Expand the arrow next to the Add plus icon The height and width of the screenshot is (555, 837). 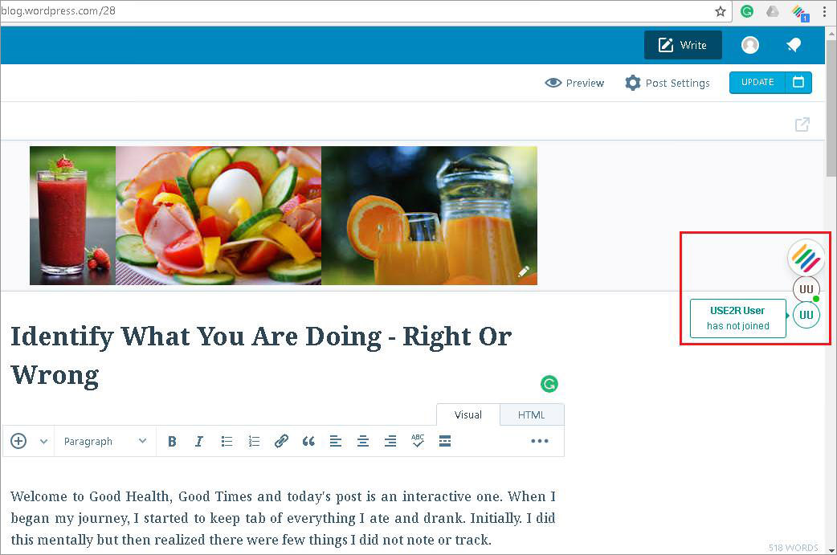[43, 441]
